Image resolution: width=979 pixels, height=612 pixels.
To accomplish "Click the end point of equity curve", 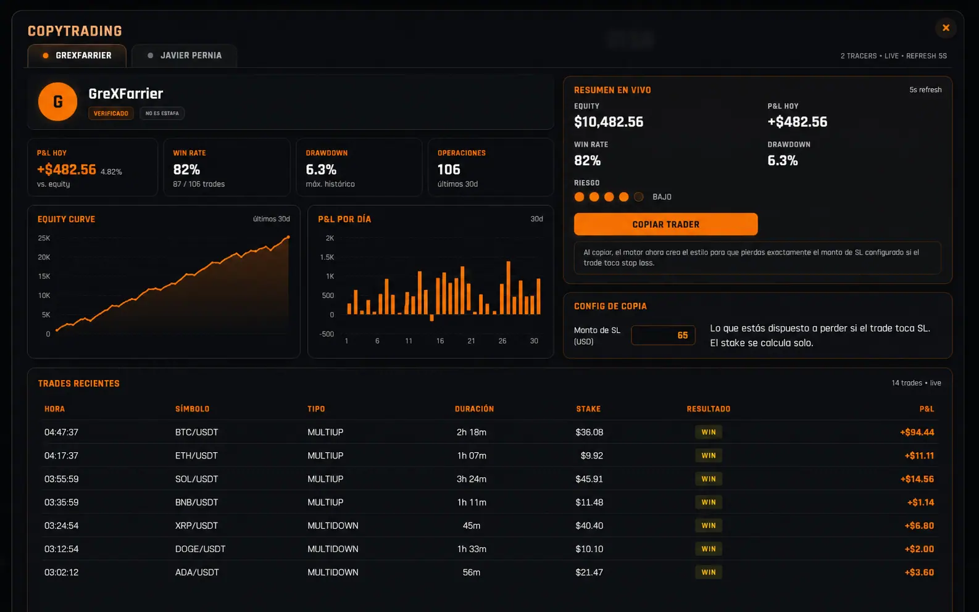I will pos(288,237).
